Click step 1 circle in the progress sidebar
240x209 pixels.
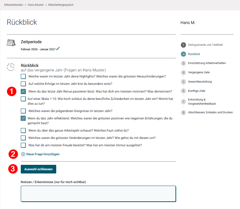click(x=183, y=45)
